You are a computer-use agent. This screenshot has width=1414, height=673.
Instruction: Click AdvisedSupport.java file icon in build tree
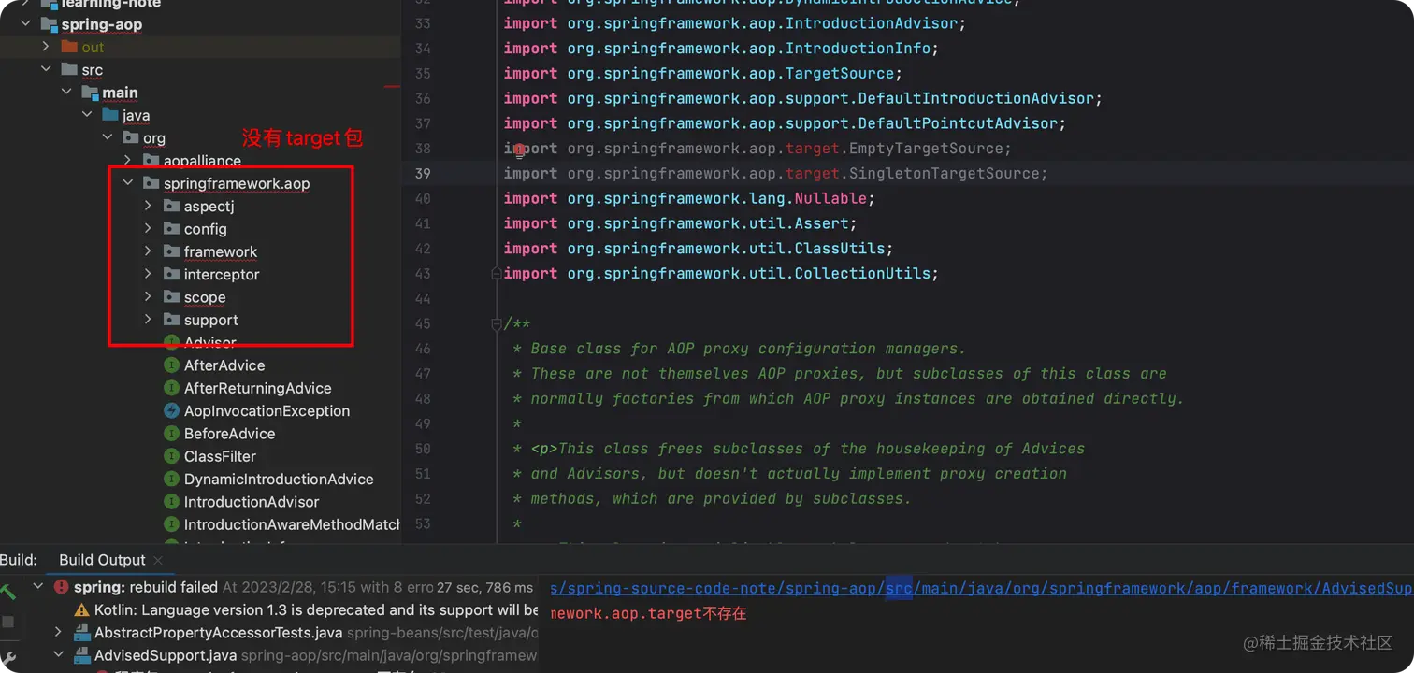[x=82, y=655]
